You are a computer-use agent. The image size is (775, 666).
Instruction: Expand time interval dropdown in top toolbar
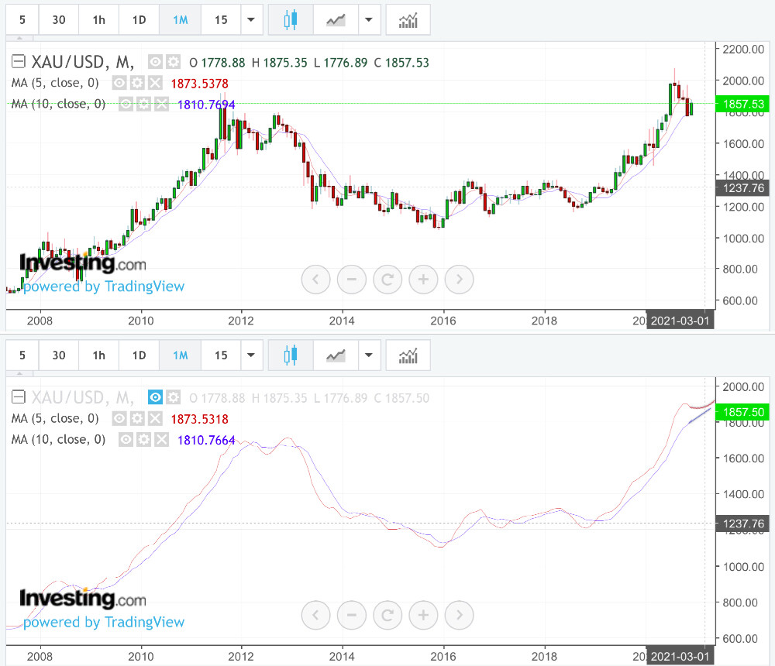[x=251, y=20]
